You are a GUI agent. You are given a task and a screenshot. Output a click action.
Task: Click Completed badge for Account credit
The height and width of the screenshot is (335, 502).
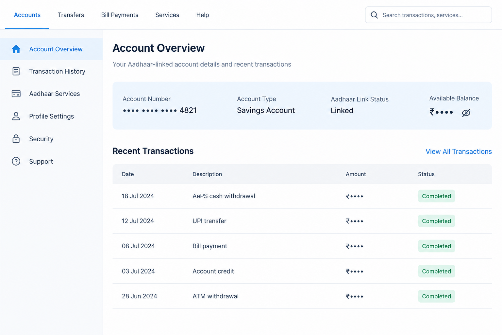coord(436,271)
